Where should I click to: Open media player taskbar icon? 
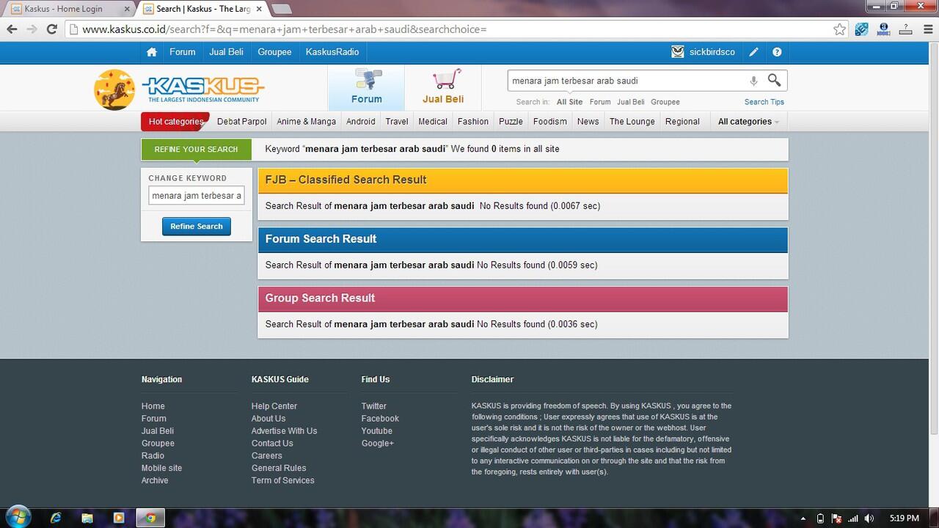click(x=119, y=518)
